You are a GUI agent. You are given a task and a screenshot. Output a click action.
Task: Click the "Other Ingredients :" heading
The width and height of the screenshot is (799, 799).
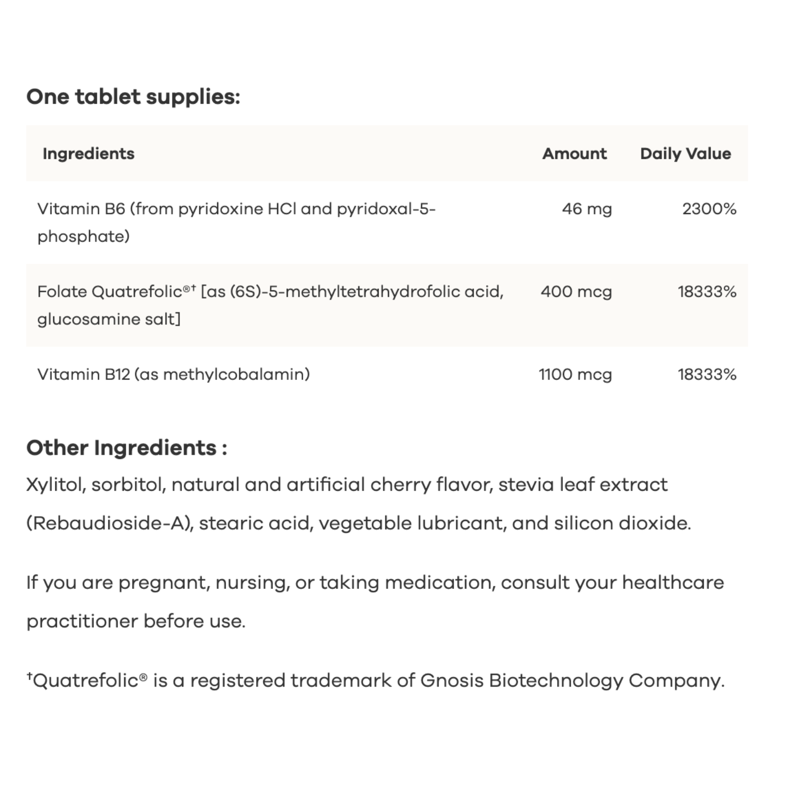click(x=127, y=448)
